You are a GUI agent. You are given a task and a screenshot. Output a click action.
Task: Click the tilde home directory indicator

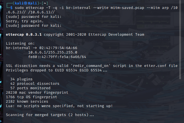tap(45, 3)
